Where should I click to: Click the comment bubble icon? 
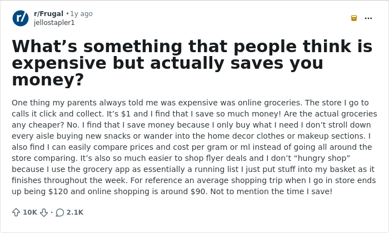(60, 212)
